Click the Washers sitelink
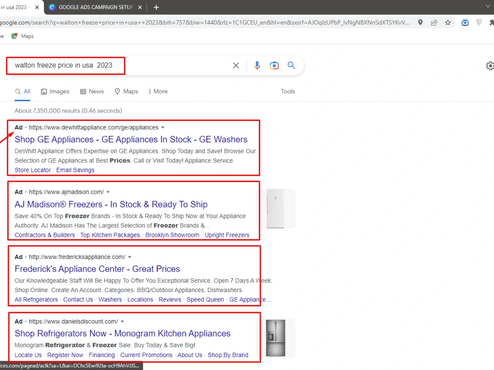This screenshot has width=494, height=370. coord(110,299)
